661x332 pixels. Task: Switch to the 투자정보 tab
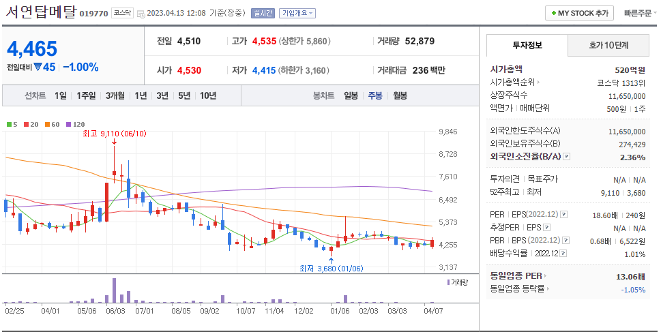pyautogui.click(x=527, y=46)
